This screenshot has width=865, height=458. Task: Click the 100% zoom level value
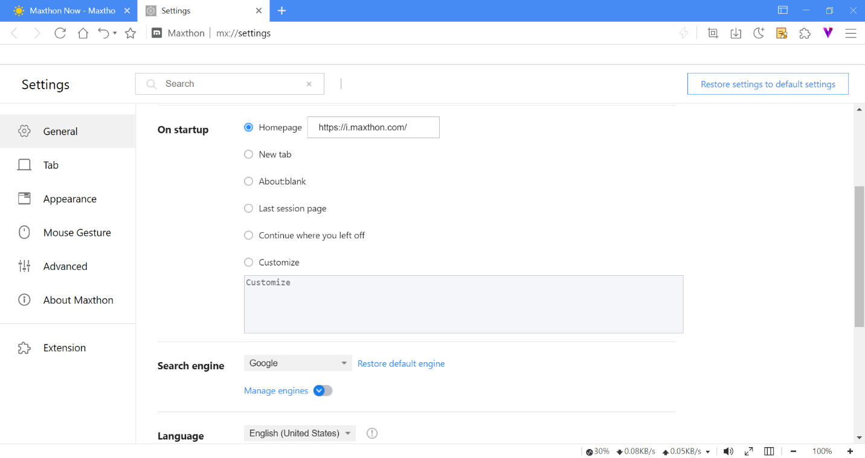[822, 451]
